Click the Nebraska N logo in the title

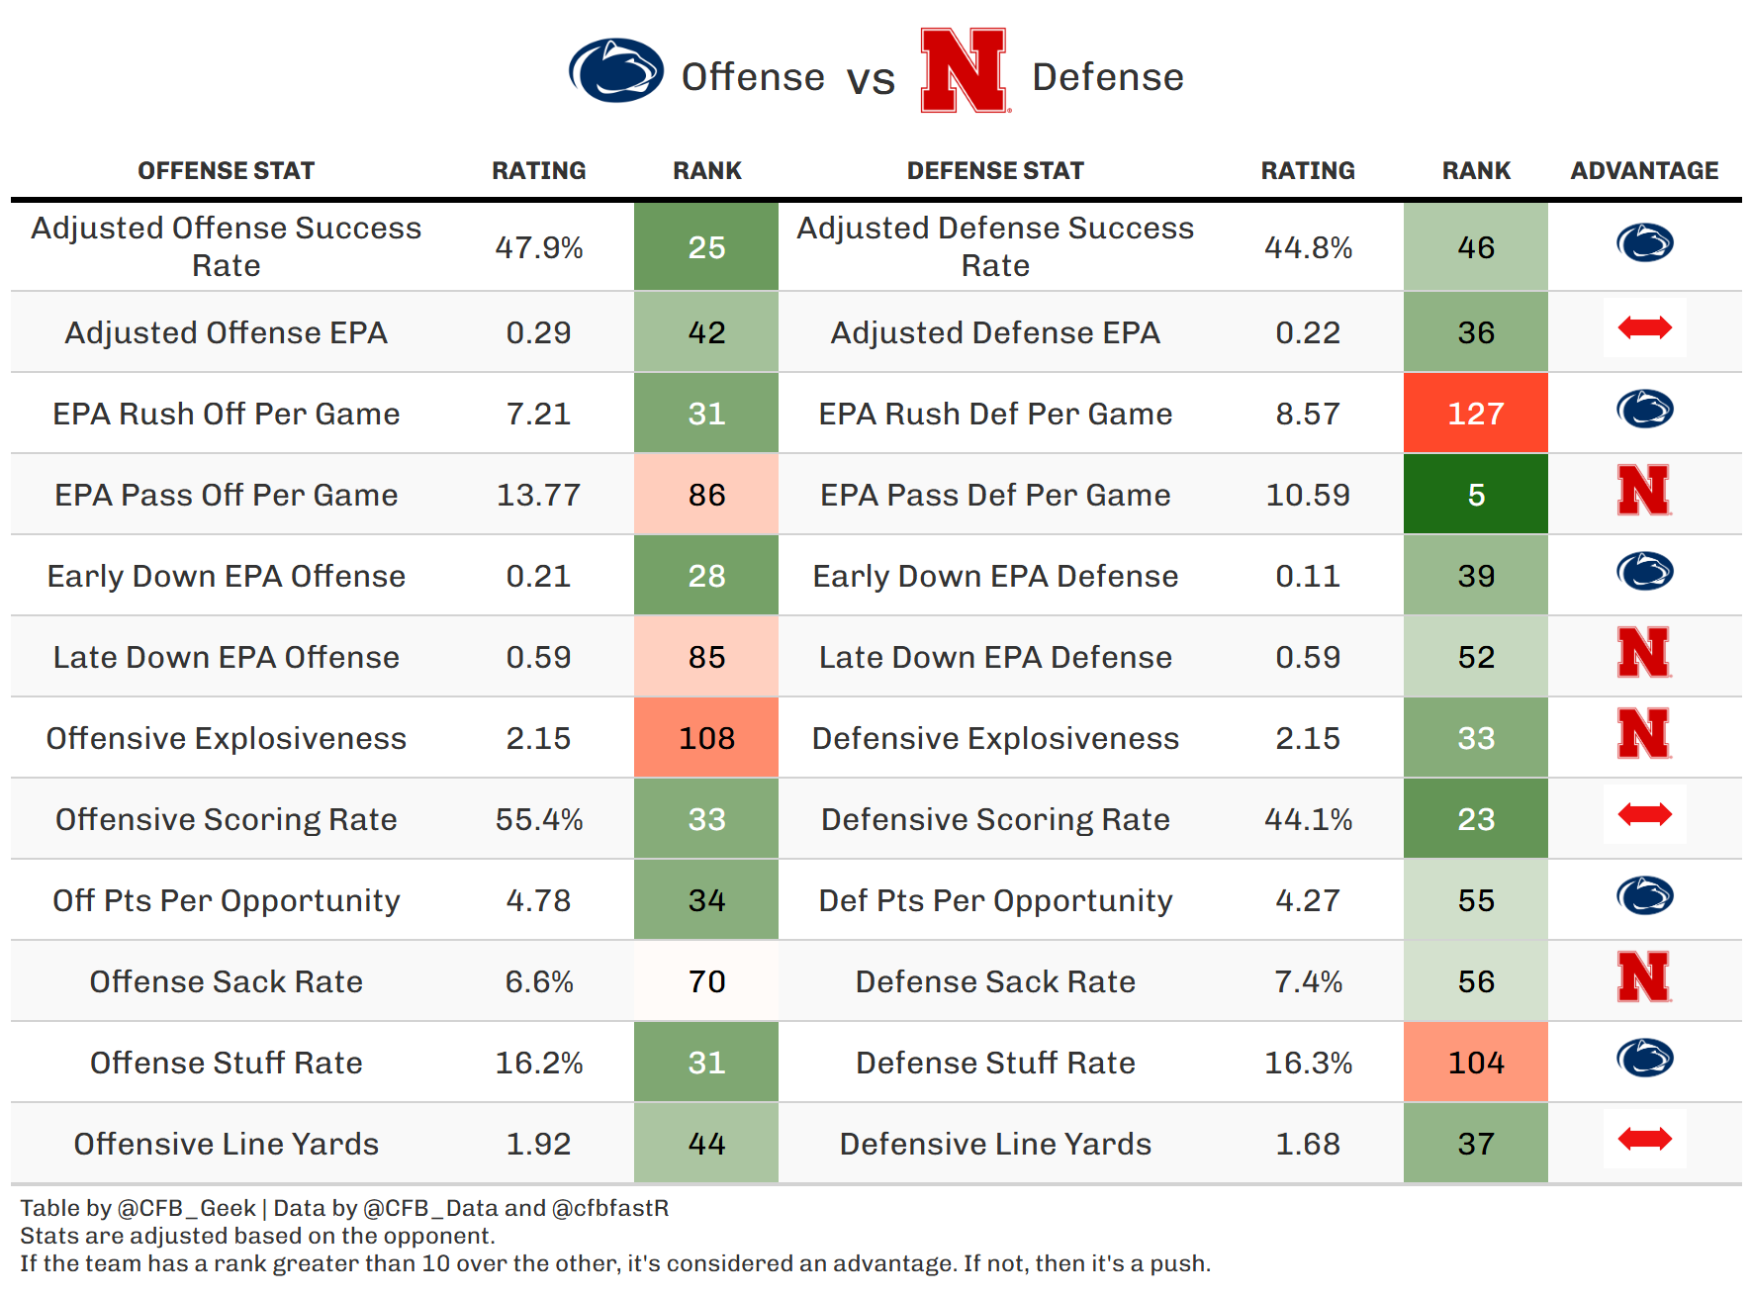[x=964, y=70]
